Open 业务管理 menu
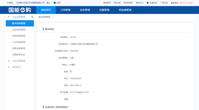Image resolution: width=199 pixels, height=110 pixels. coord(85,10)
